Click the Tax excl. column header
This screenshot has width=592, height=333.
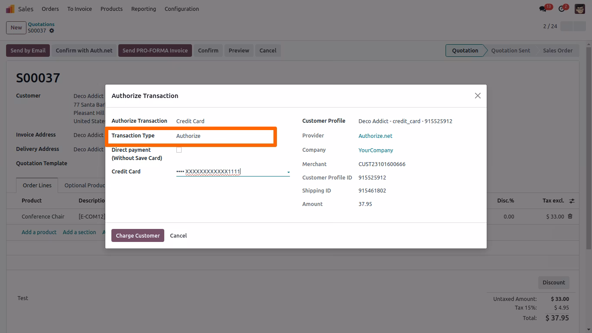pos(553,200)
